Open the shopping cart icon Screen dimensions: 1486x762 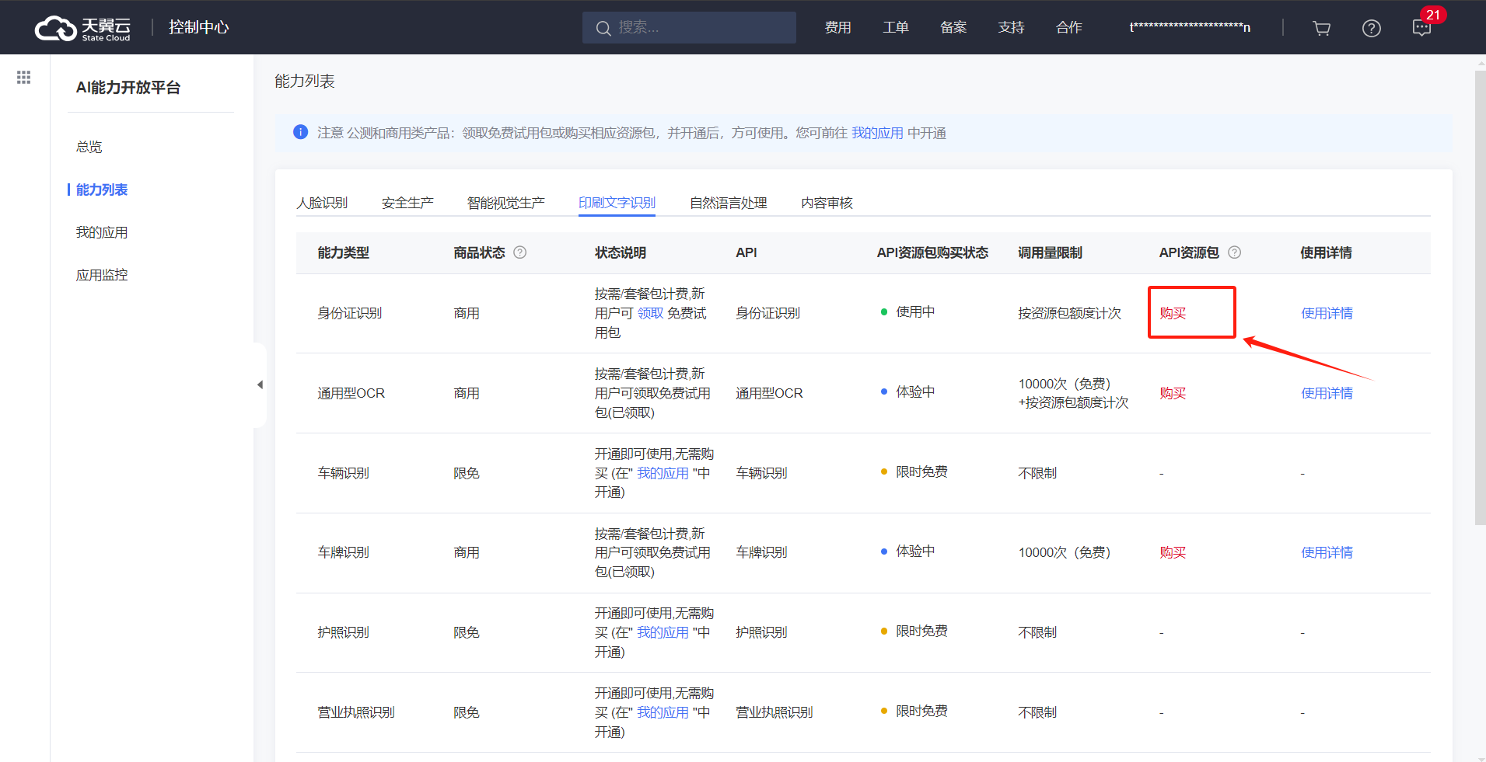pos(1321,28)
